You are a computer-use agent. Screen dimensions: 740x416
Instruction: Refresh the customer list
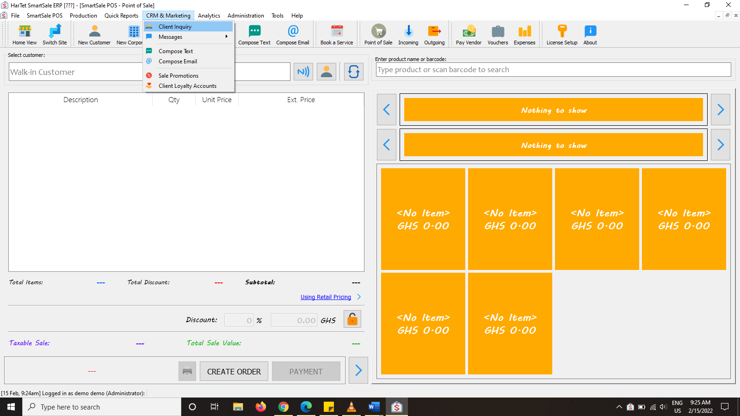coord(353,72)
